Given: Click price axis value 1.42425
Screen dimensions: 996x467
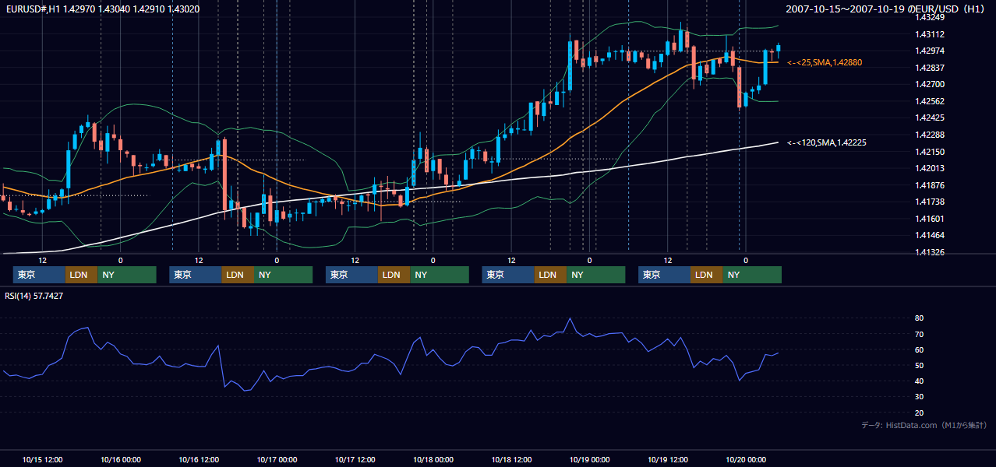Looking at the screenshot, I should (930, 118).
